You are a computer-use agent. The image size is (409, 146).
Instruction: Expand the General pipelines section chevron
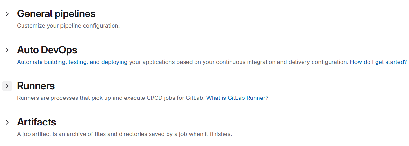click(x=7, y=14)
